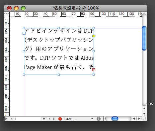Click the ruler zero point origin box
Screen dimensions: 155x131
point(7,15)
